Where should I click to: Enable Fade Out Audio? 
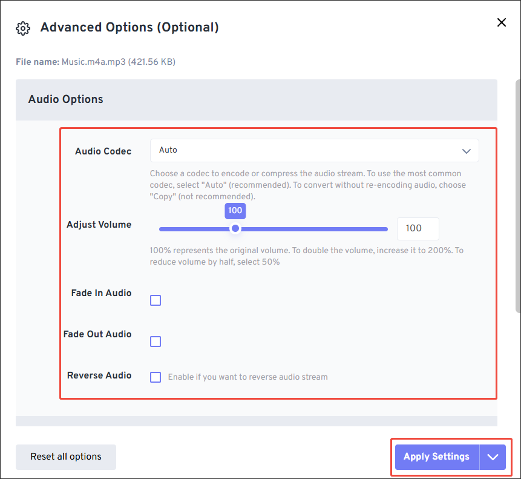pyautogui.click(x=156, y=341)
